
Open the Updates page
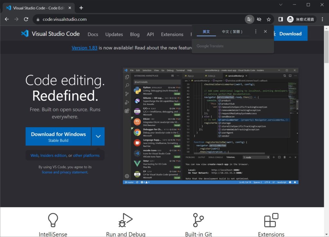pyautogui.click(x=114, y=34)
